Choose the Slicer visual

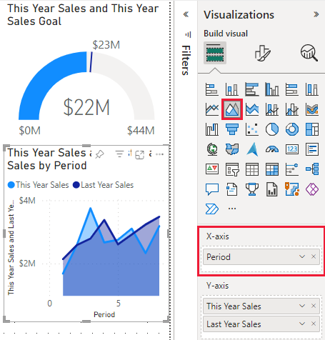(x=232, y=169)
